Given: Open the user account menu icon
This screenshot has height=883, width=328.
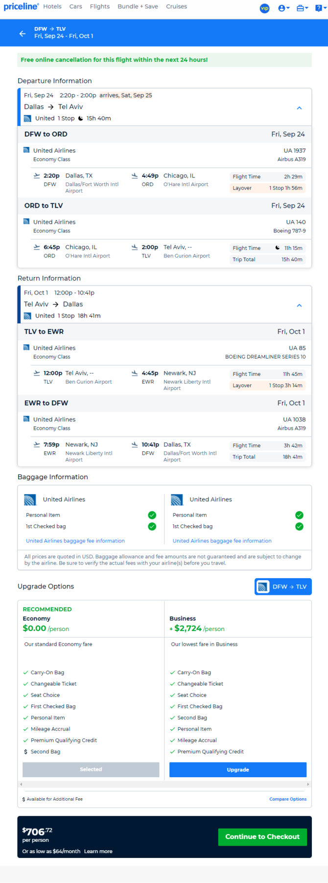Looking at the screenshot, I should pyautogui.click(x=283, y=8).
